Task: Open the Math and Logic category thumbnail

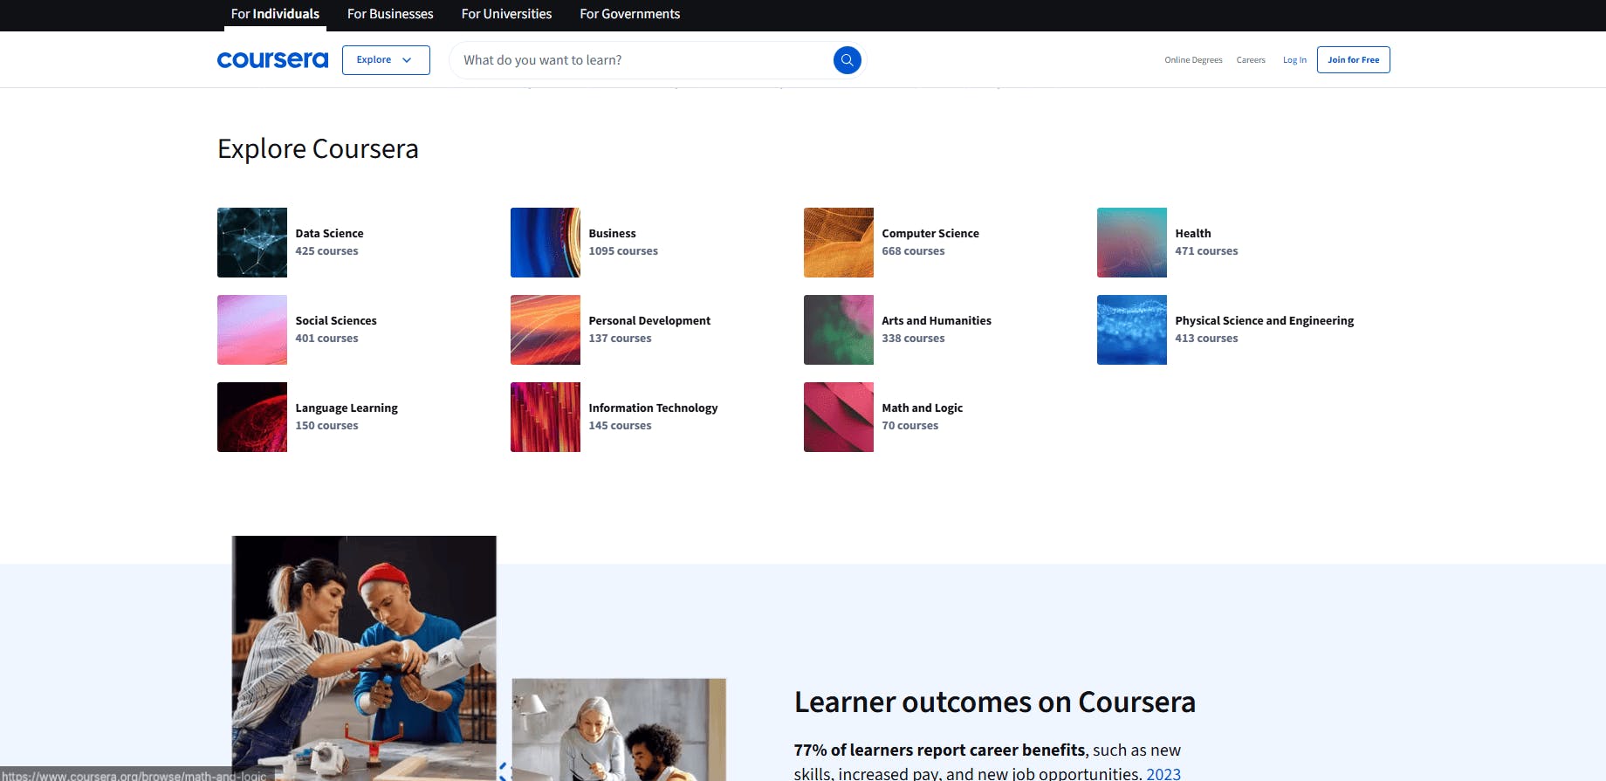Action: click(839, 417)
